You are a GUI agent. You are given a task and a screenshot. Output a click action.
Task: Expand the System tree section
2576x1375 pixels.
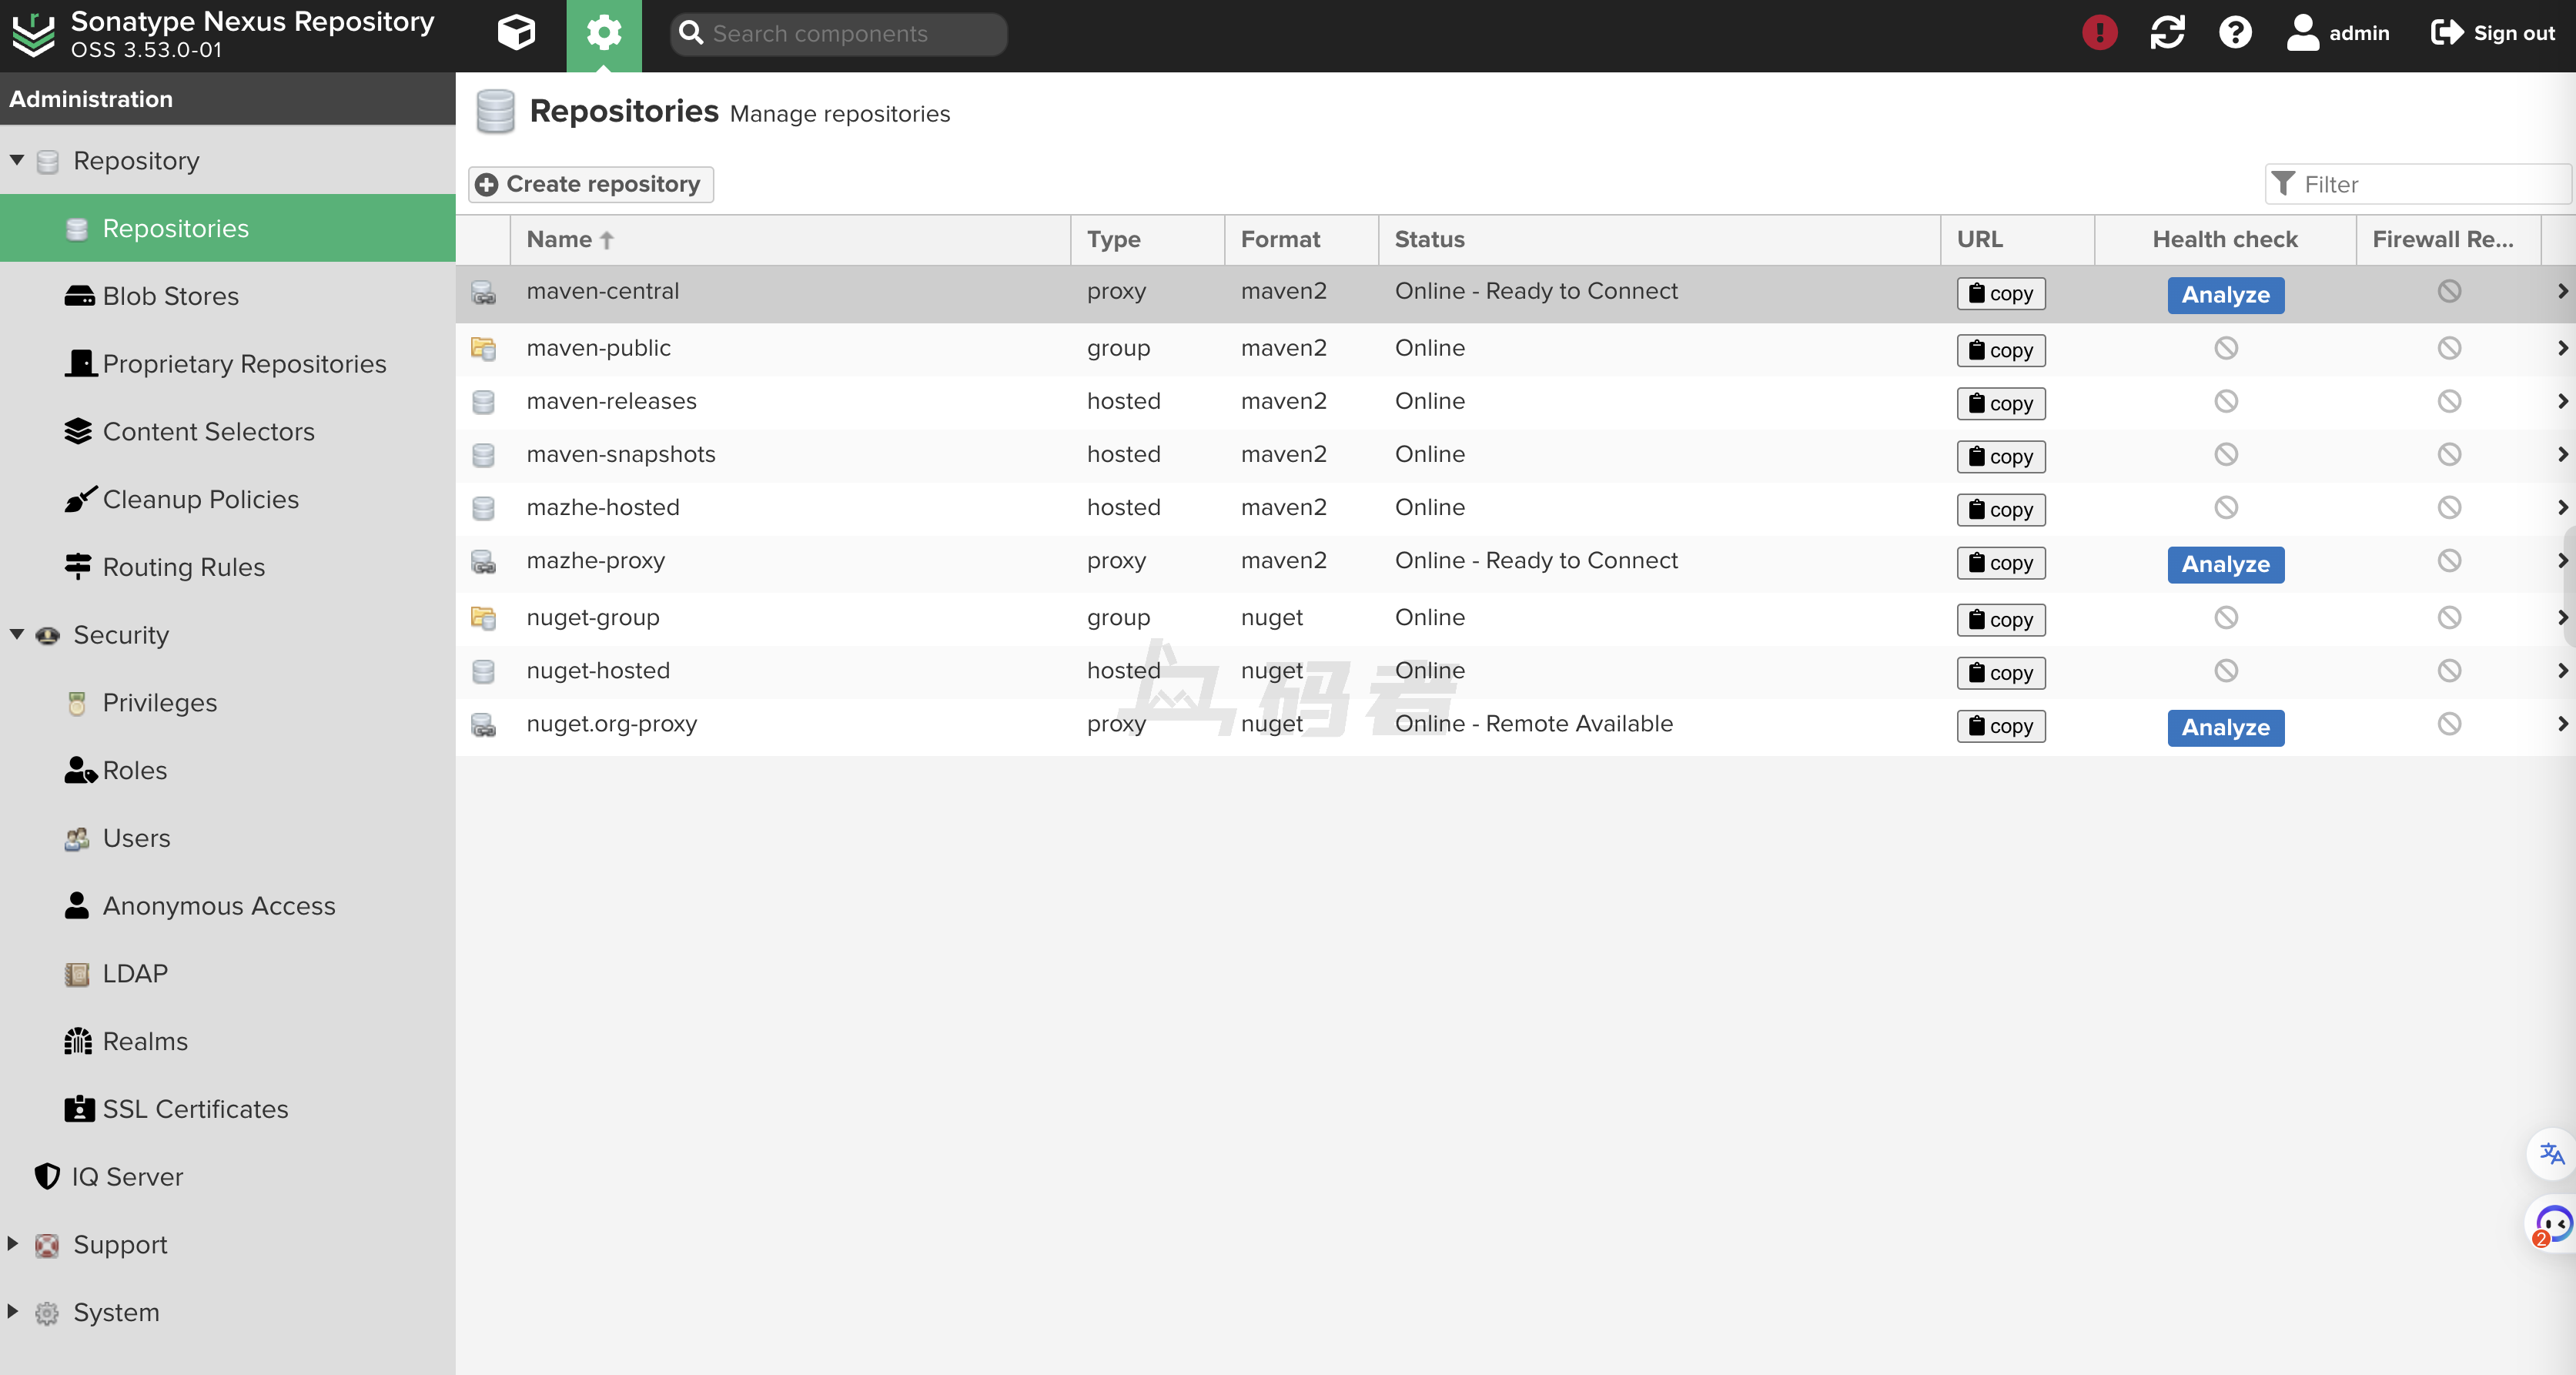13,1311
